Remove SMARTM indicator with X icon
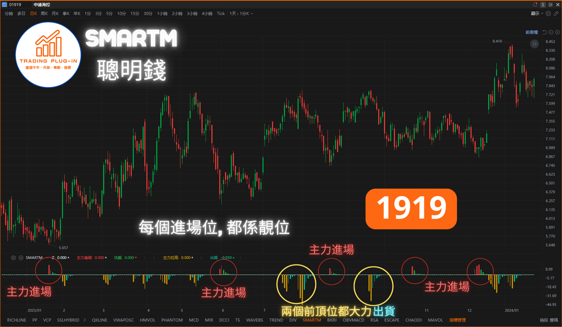The height and width of the screenshot is (327, 562). 21,258
